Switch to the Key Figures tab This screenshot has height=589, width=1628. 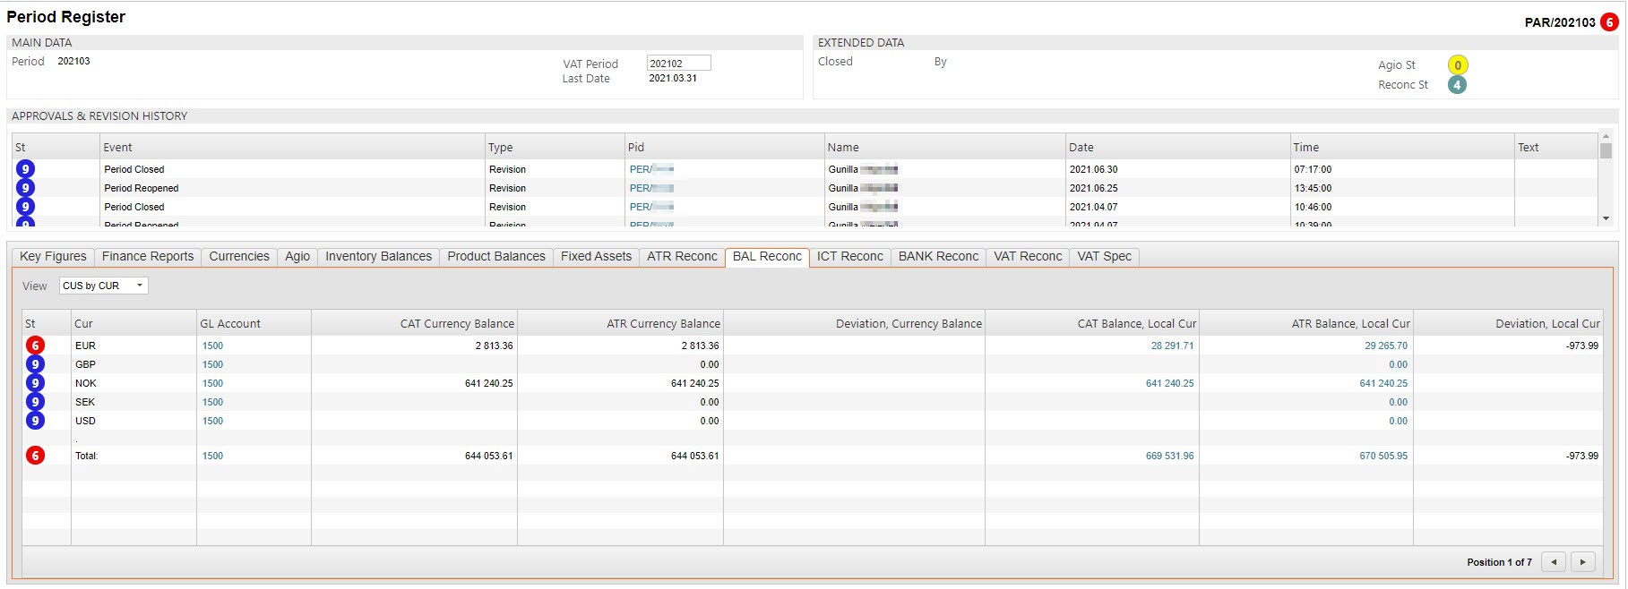tap(53, 257)
